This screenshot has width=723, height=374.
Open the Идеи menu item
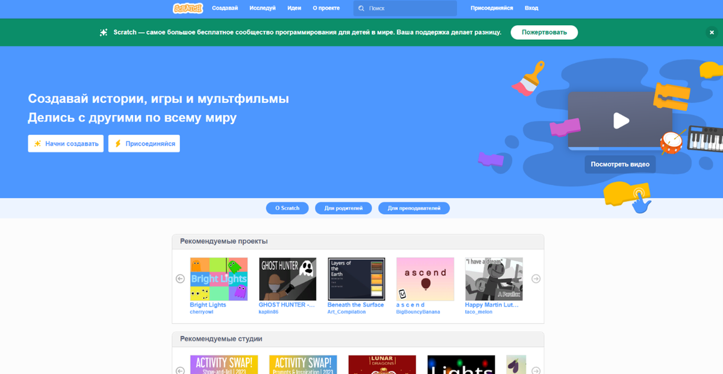pyautogui.click(x=294, y=8)
